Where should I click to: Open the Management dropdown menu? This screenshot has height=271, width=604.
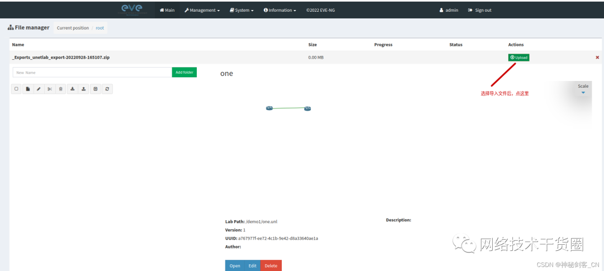pyautogui.click(x=202, y=11)
